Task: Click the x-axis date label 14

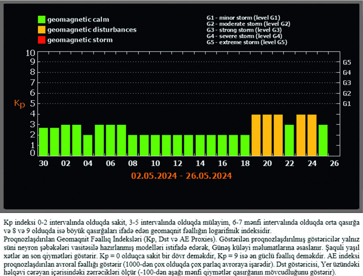Action: click(200, 163)
